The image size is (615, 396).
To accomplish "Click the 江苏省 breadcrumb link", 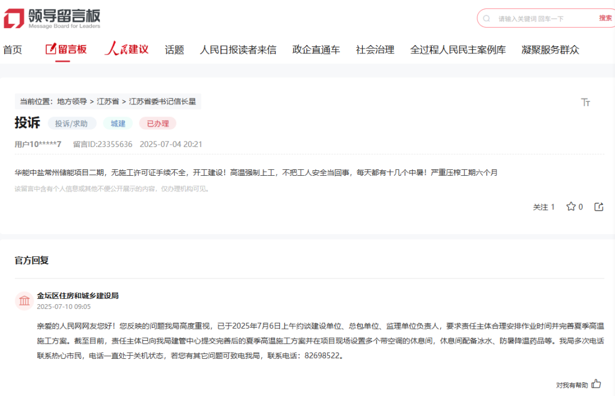I will [108, 101].
